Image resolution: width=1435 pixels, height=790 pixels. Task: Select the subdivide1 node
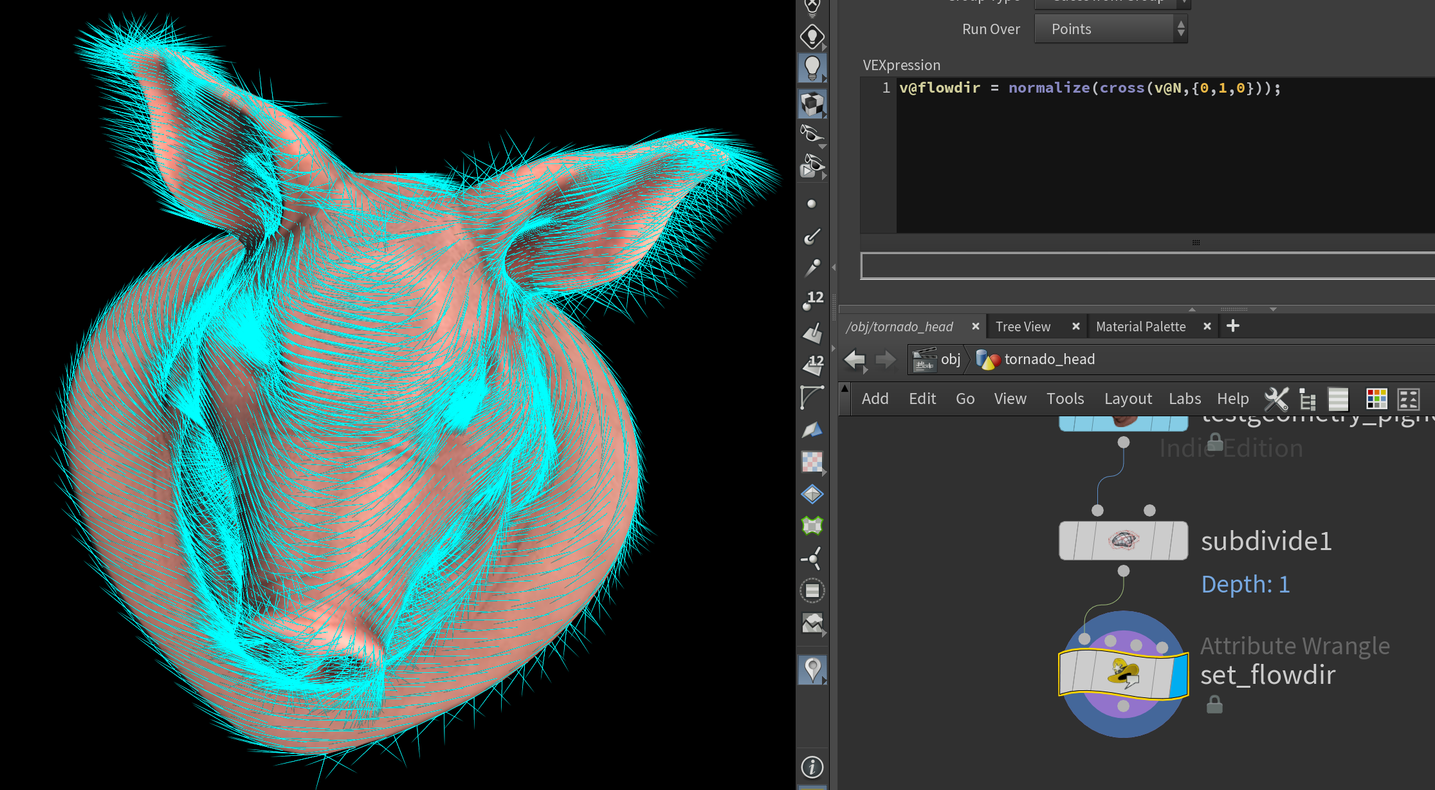click(1123, 540)
